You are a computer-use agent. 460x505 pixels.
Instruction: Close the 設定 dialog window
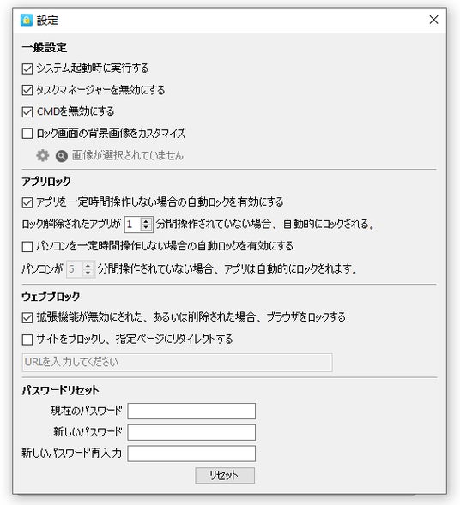pos(433,20)
